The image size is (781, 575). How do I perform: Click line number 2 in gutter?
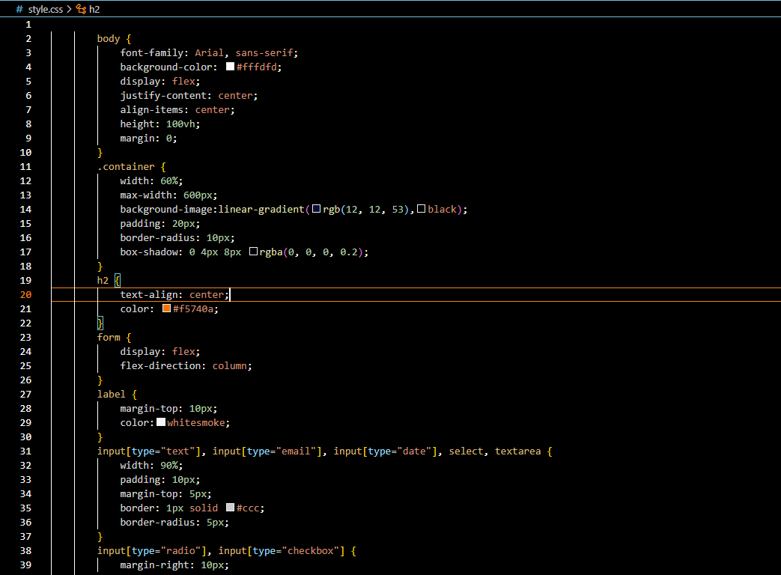[x=28, y=39]
